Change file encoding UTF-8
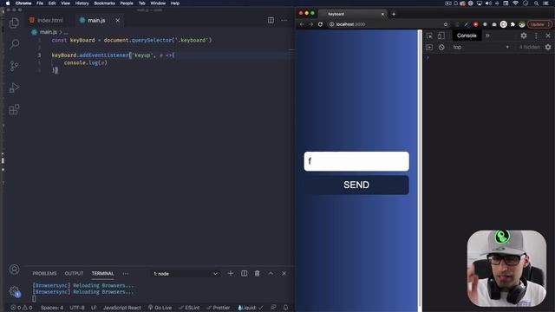The image size is (555, 312). [77, 308]
